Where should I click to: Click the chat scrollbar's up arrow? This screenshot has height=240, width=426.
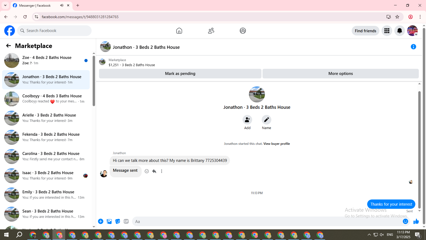pos(419,84)
